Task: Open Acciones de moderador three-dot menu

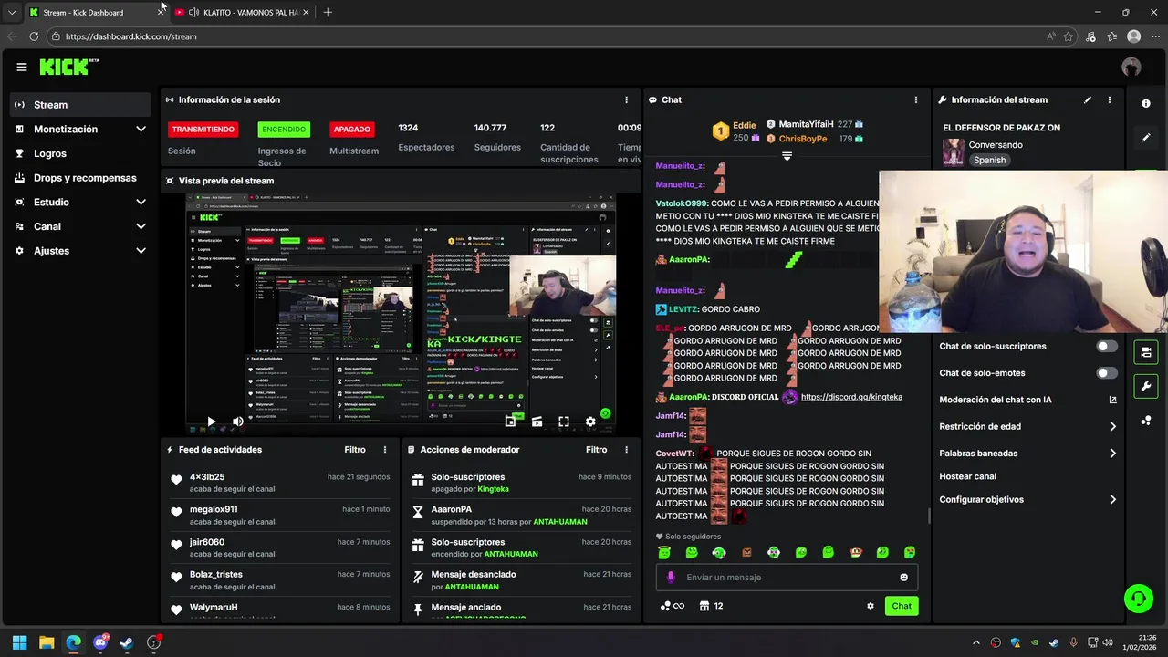Action: click(626, 450)
